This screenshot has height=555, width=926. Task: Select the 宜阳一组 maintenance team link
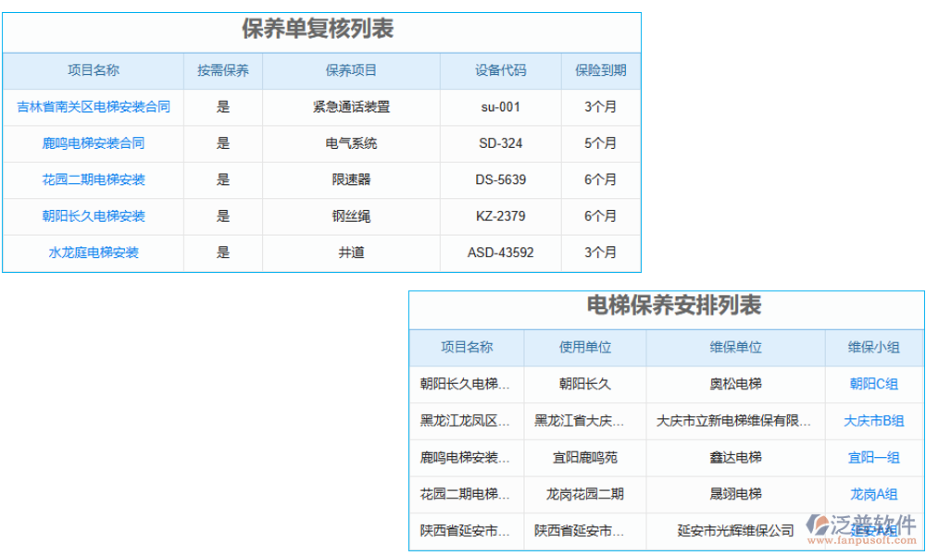(872, 457)
